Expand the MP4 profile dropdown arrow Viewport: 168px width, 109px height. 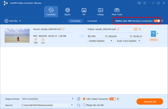pyautogui.click(x=157, y=34)
